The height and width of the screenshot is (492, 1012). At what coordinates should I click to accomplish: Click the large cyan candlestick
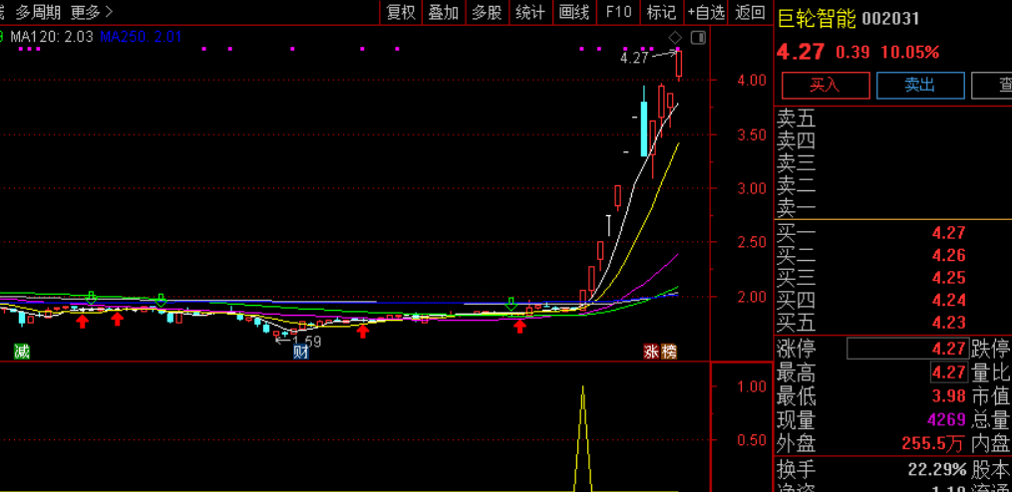click(644, 128)
